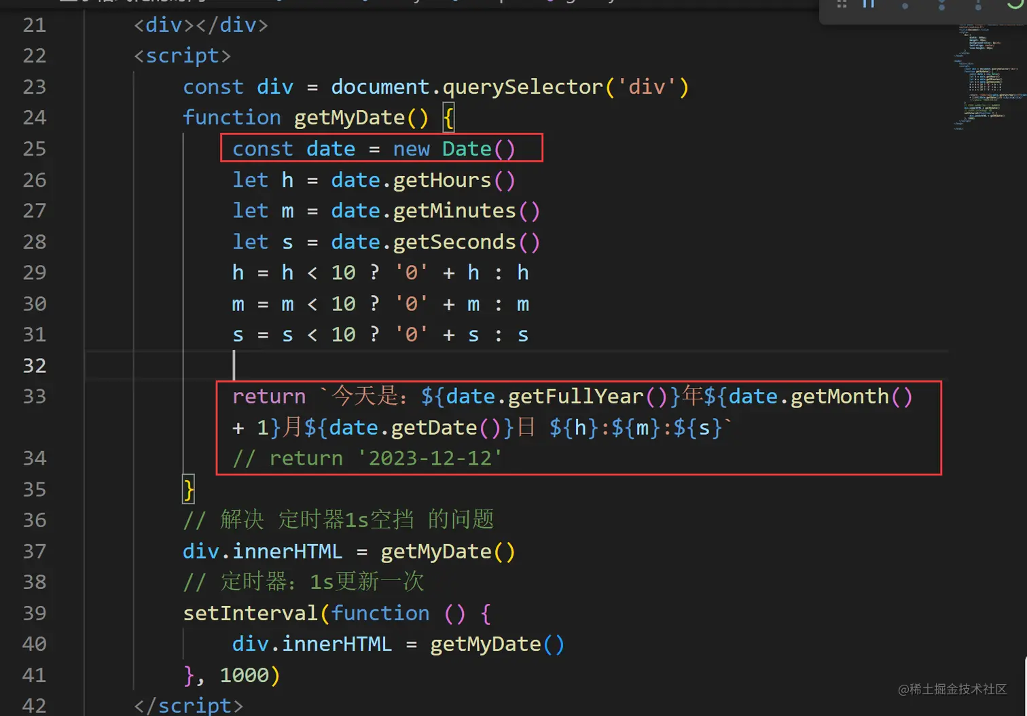This screenshot has height=716, width=1027.
Task: Click the '<div></div>' element on line 21
Action: (201, 25)
